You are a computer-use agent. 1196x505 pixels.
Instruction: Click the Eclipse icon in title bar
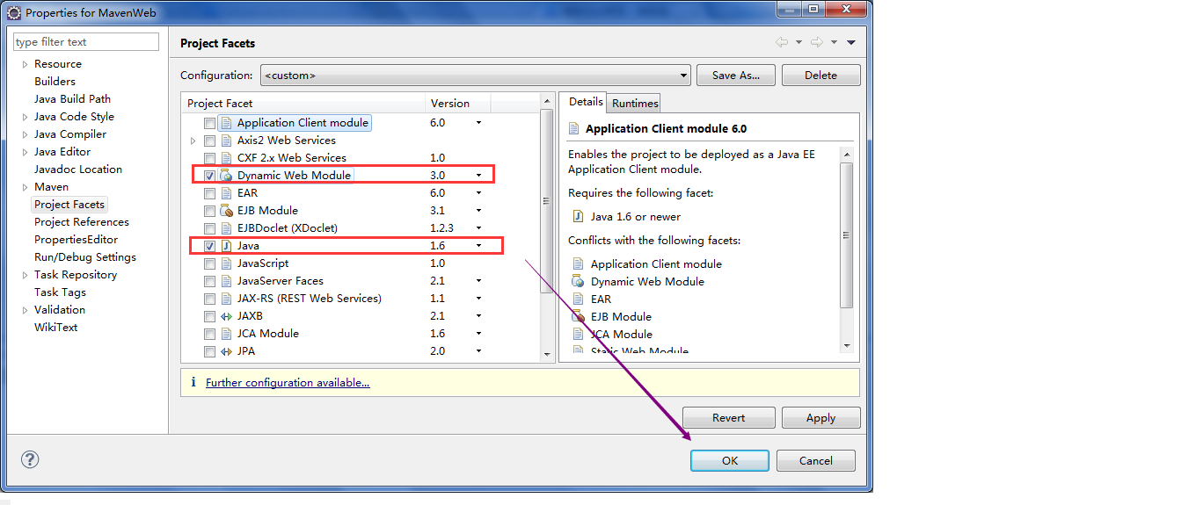click(14, 13)
